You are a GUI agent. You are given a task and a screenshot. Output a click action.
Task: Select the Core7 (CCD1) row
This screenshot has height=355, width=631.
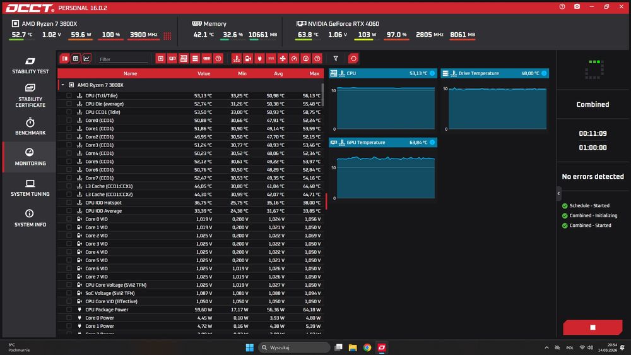[191, 177]
